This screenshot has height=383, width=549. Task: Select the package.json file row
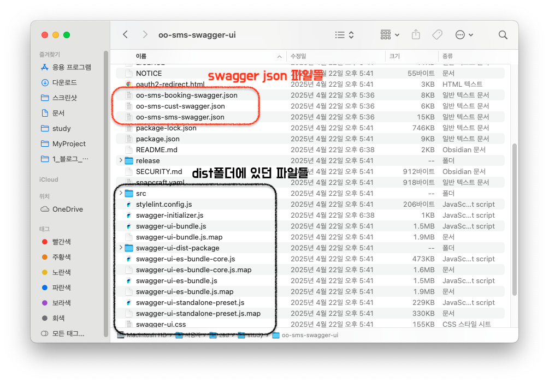point(310,139)
